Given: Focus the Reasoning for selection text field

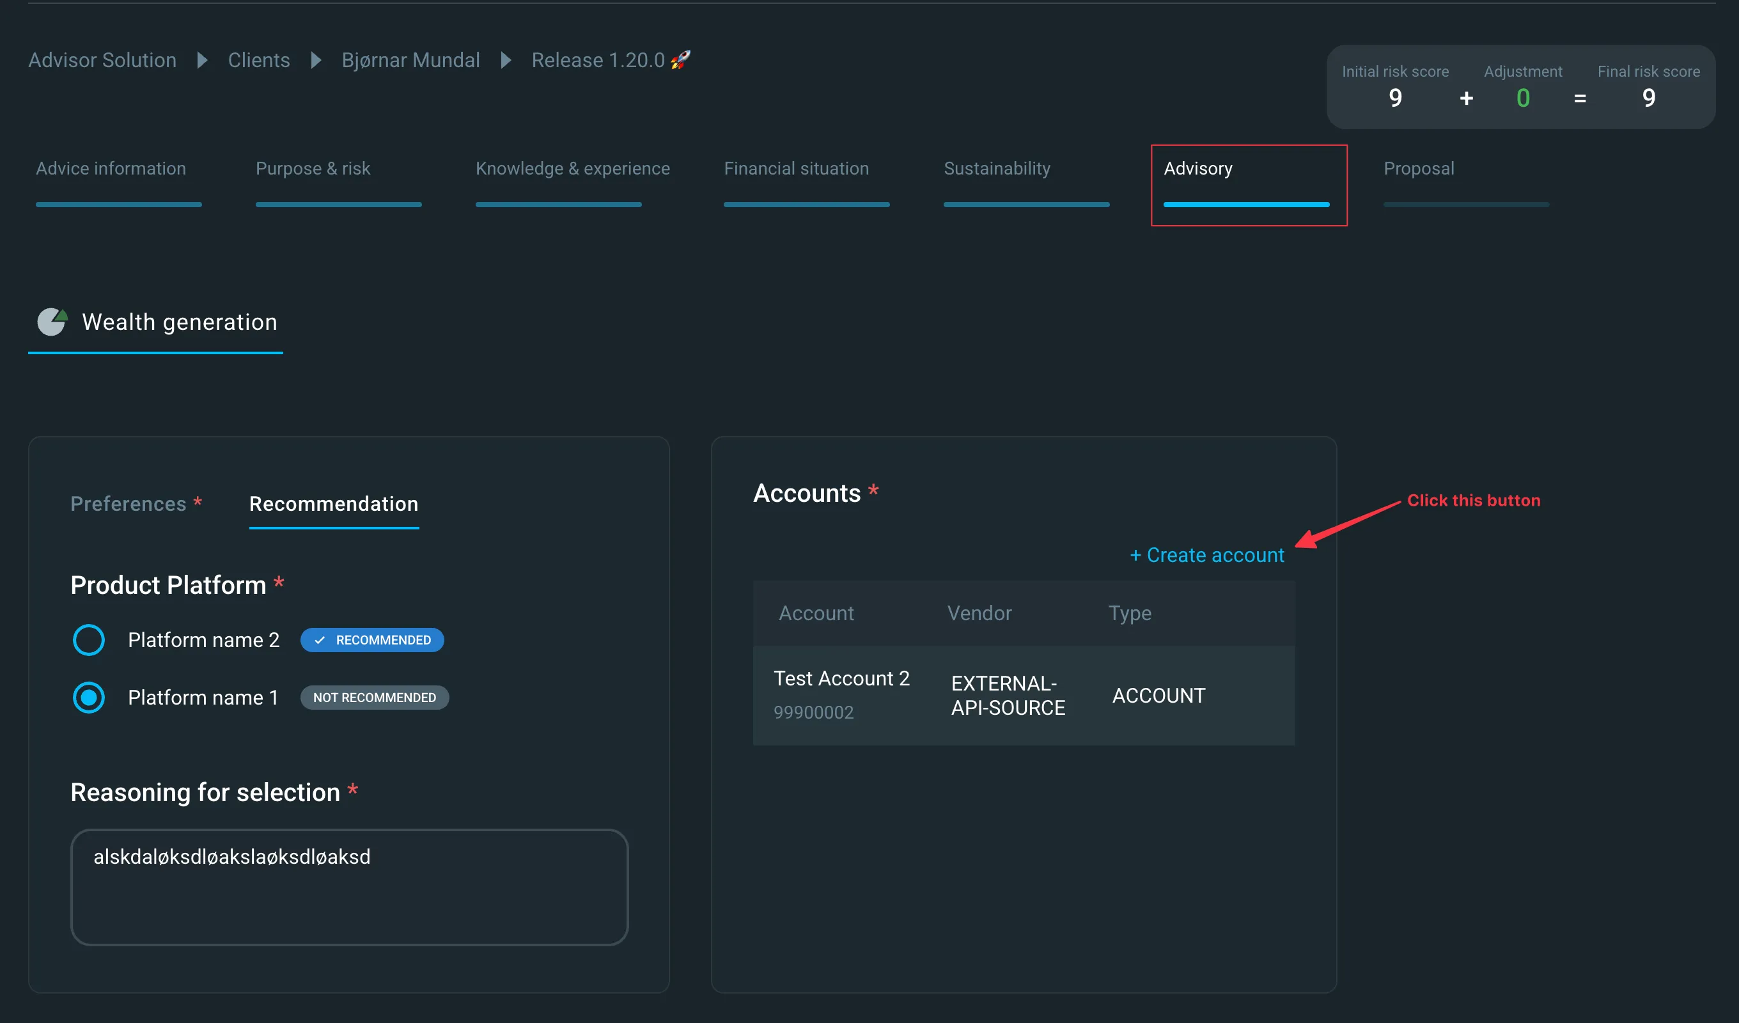Looking at the screenshot, I should (x=349, y=887).
